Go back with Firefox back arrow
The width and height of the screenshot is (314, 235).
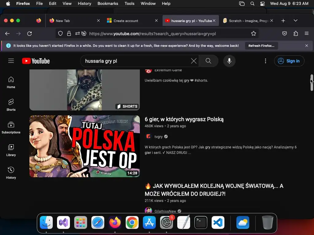tap(7, 34)
